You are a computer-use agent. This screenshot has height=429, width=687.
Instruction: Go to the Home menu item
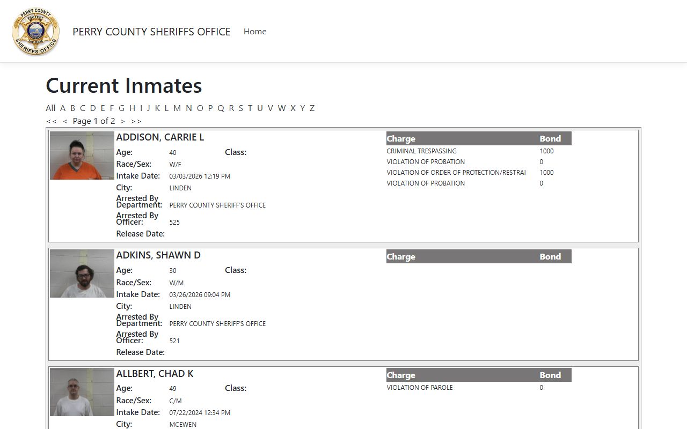(x=255, y=32)
